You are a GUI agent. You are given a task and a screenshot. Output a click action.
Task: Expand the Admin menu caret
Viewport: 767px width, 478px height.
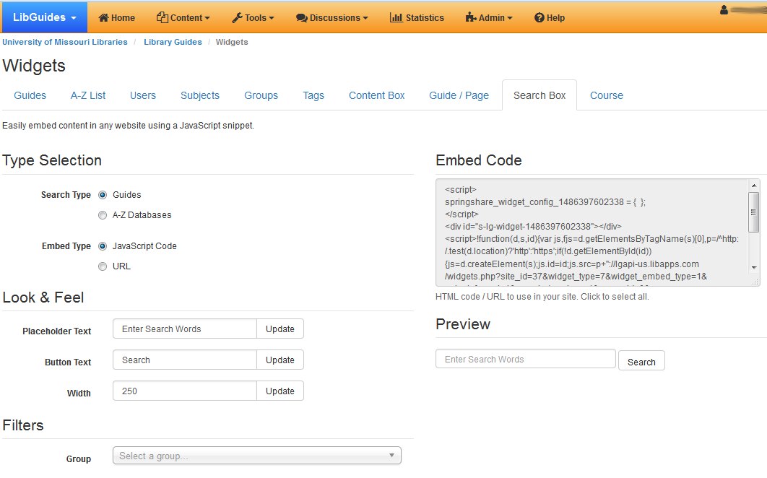510,18
